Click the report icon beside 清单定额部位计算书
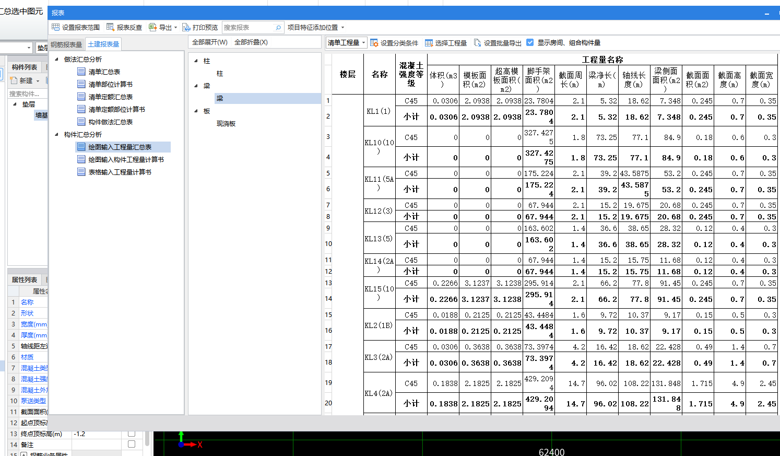Image resolution: width=780 pixels, height=456 pixels. [81, 109]
